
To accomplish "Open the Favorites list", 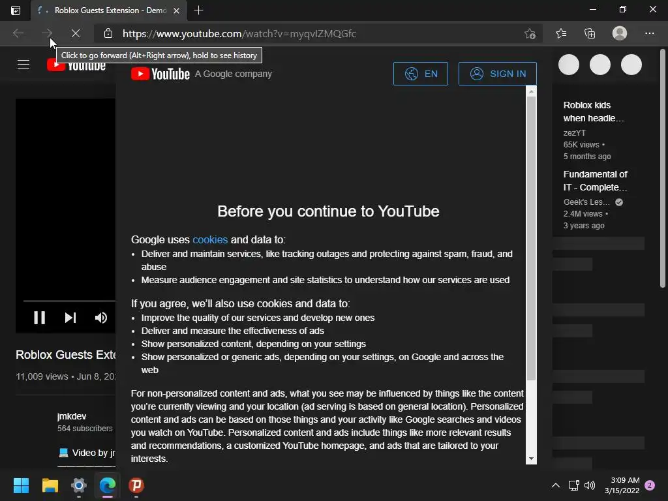I will pyautogui.click(x=561, y=33).
